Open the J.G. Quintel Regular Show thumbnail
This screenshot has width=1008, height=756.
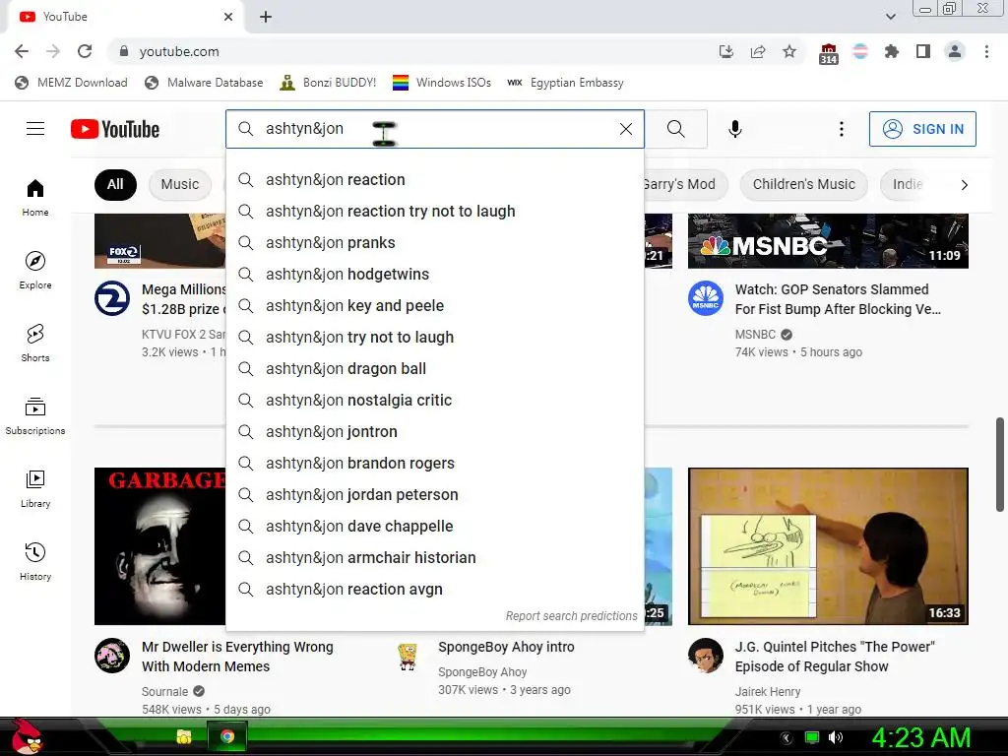(x=828, y=546)
